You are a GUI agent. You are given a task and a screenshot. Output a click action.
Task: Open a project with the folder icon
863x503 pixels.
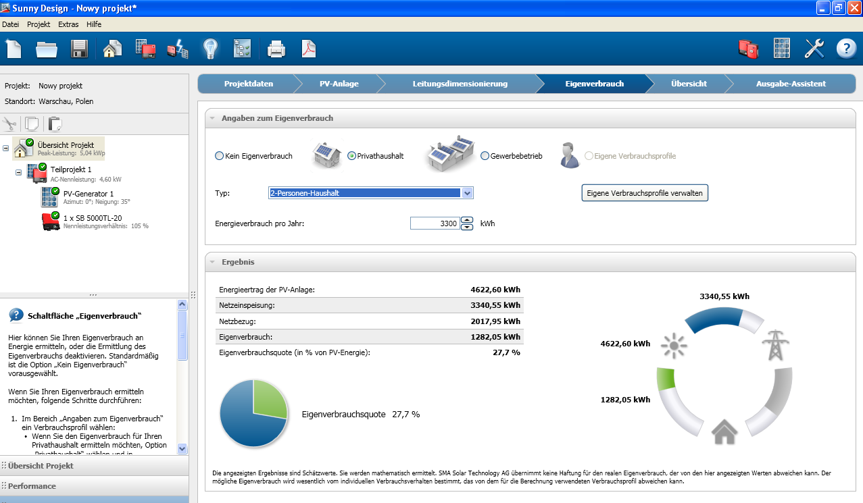point(47,49)
